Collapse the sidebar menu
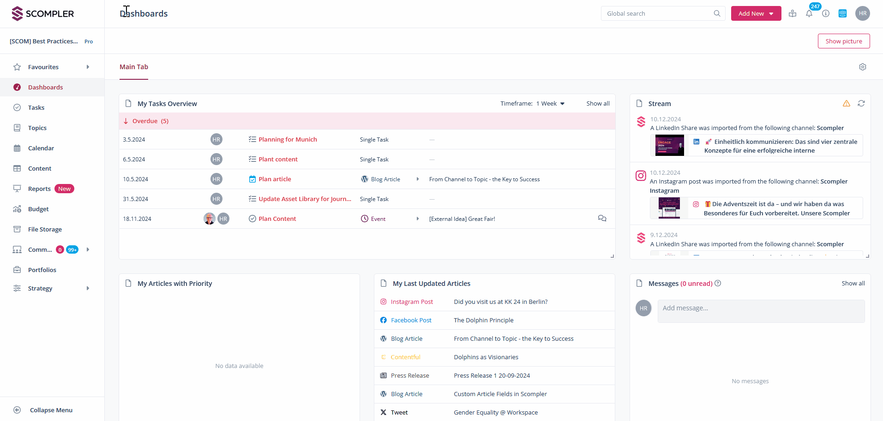This screenshot has width=883, height=421. (51, 410)
